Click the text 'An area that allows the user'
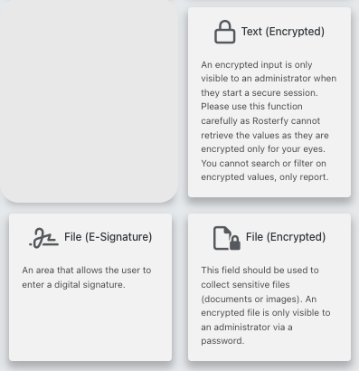Viewport: 359px width, 371px height. [x=87, y=270]
